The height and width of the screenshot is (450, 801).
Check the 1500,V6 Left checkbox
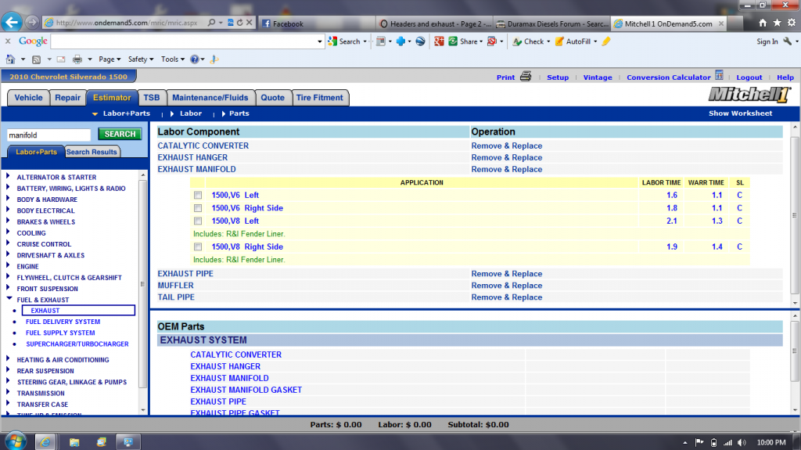[198, 196]
